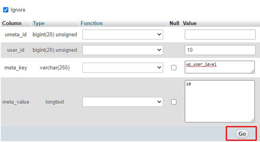This screenshot has width=260, height=142.
Task: Click the Go button
Action: pos(242,134)
